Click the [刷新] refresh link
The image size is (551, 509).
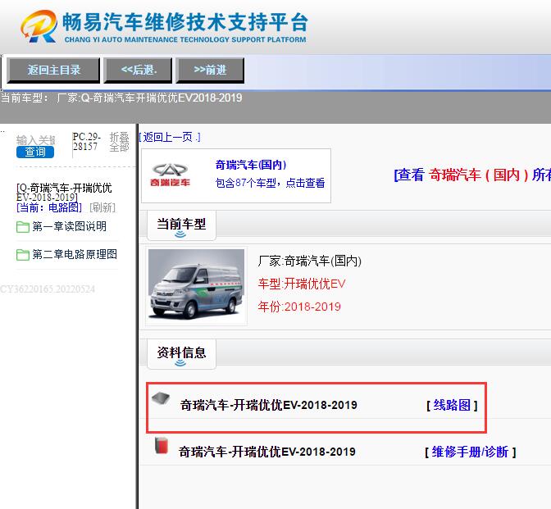(x=102, y=207)
